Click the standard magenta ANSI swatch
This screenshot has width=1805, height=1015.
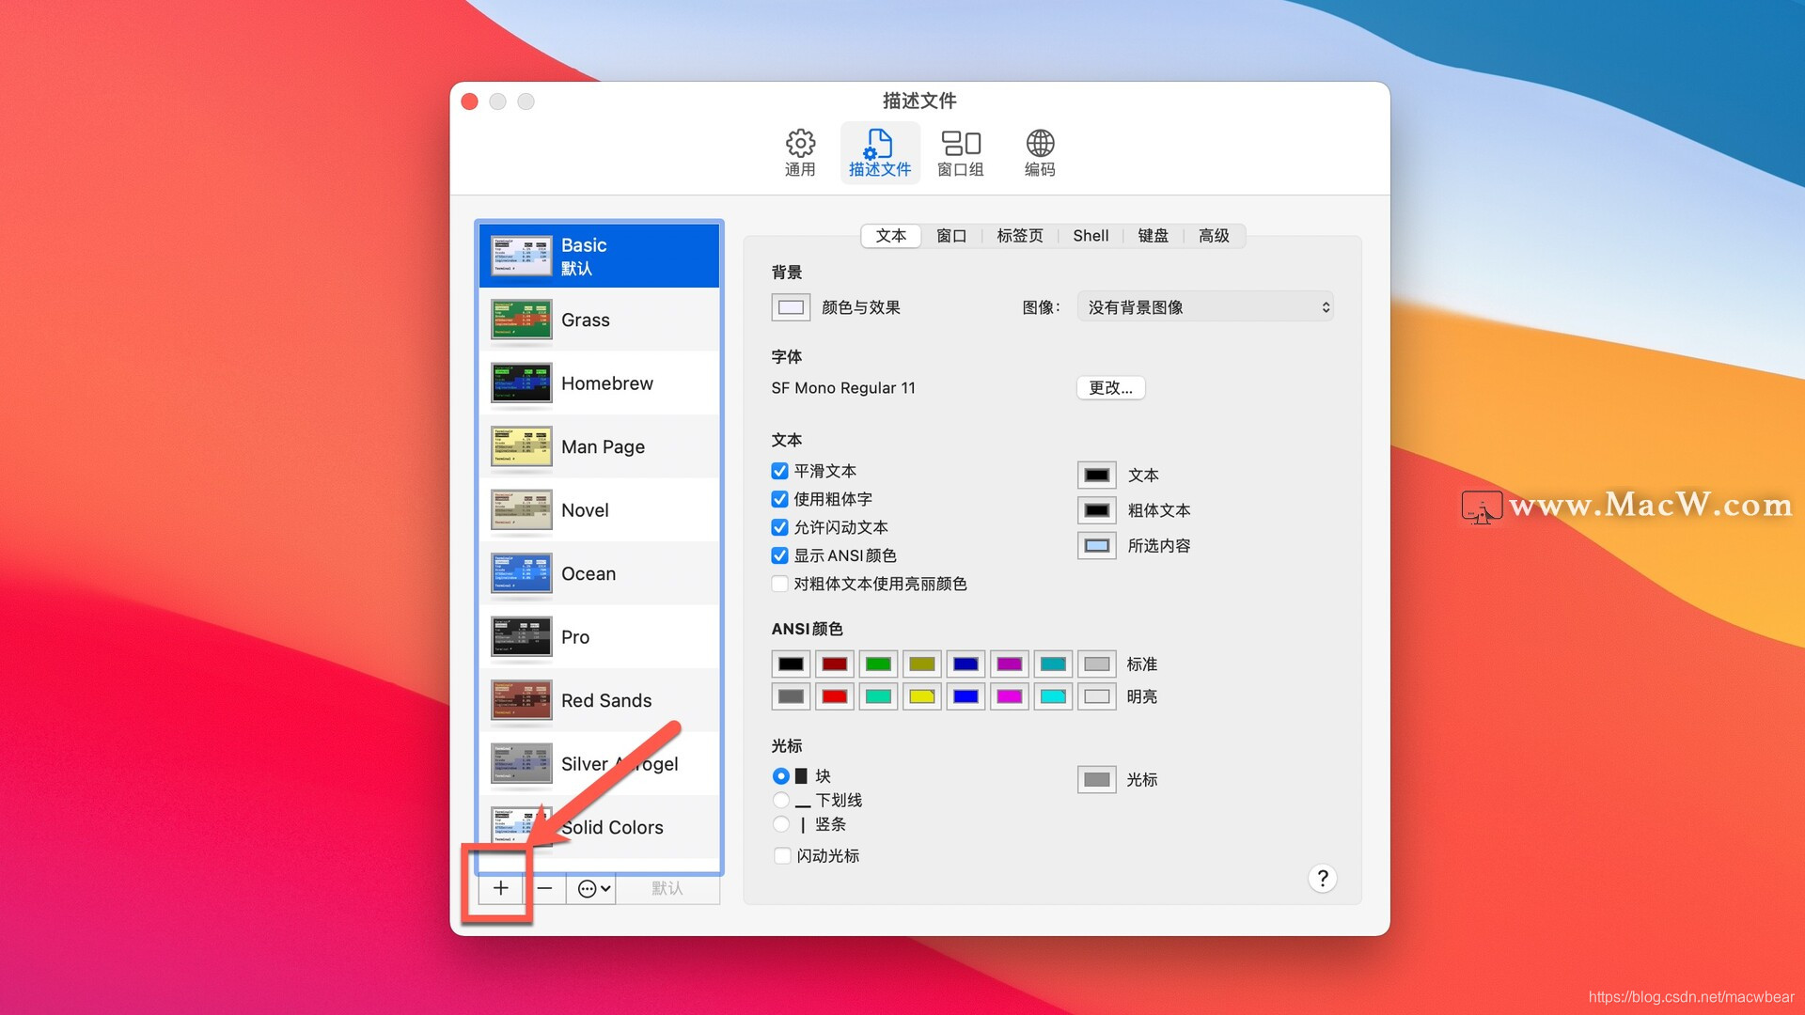click(x=1009, y=664)
